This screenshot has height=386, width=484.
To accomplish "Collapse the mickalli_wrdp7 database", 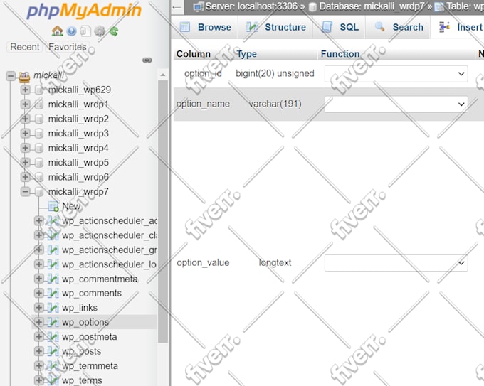I will tap(26, 191).
